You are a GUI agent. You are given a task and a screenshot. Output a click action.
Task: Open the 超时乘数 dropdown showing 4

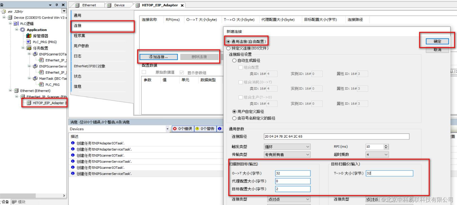click(377, 154)
